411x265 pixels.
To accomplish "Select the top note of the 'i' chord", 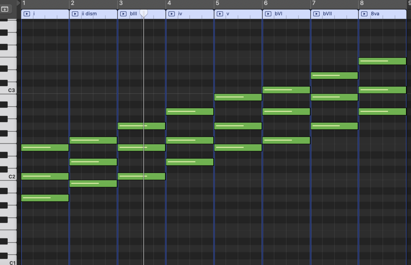I will [45, 148].
